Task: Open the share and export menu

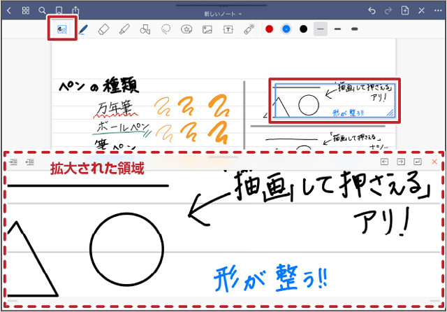Action: (x=75, y=10)
